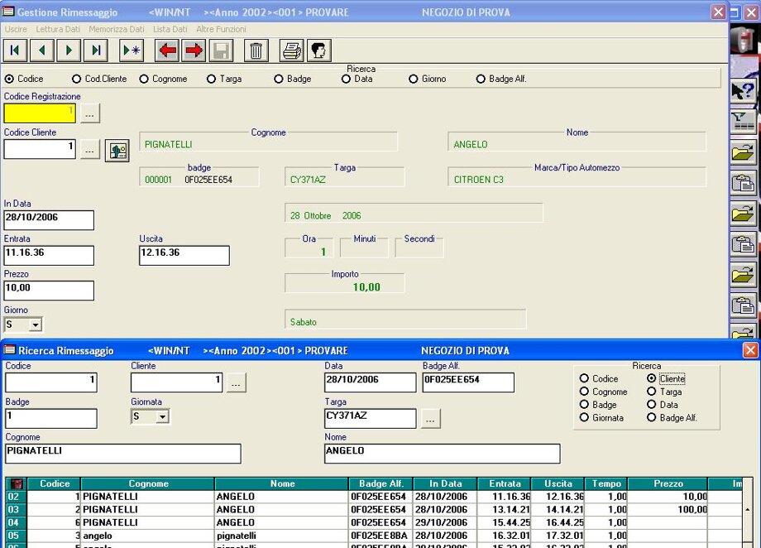Print using the printer toolbar icon
Viewport: 761px width, 548px height.
(292, 50)
